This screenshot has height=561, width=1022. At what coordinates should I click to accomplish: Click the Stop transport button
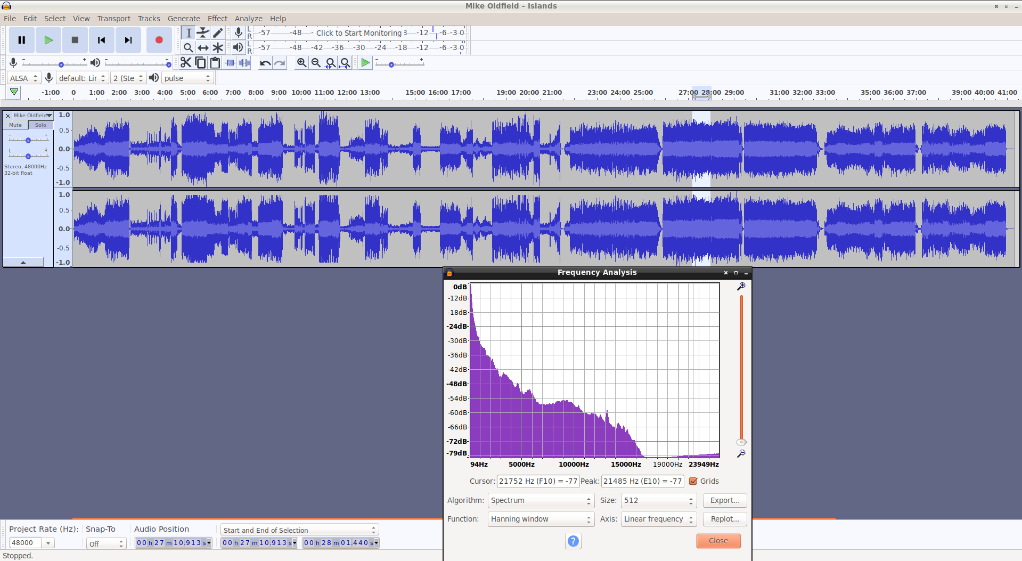pos(75,40)
